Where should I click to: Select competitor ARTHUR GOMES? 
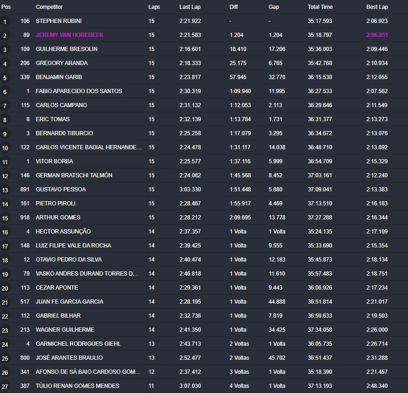click(58, 217)
